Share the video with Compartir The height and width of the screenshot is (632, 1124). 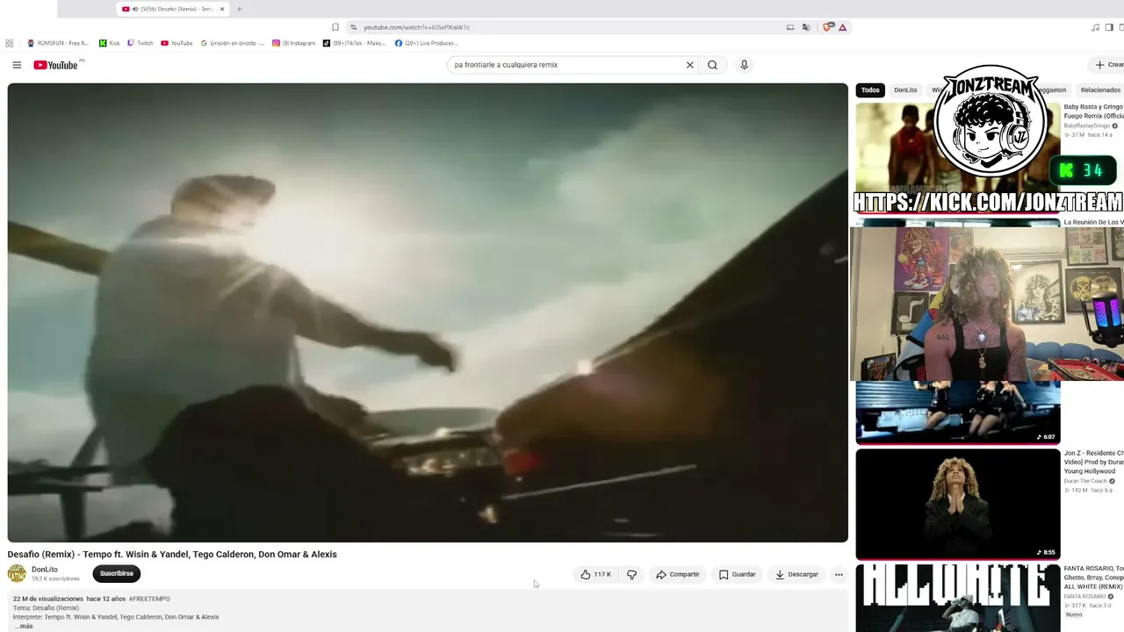(x=678, y=575)
